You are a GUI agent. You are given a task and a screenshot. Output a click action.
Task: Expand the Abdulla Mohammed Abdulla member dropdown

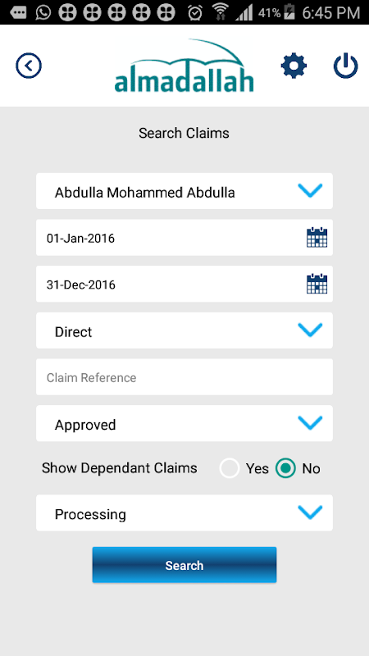(184, 191)
